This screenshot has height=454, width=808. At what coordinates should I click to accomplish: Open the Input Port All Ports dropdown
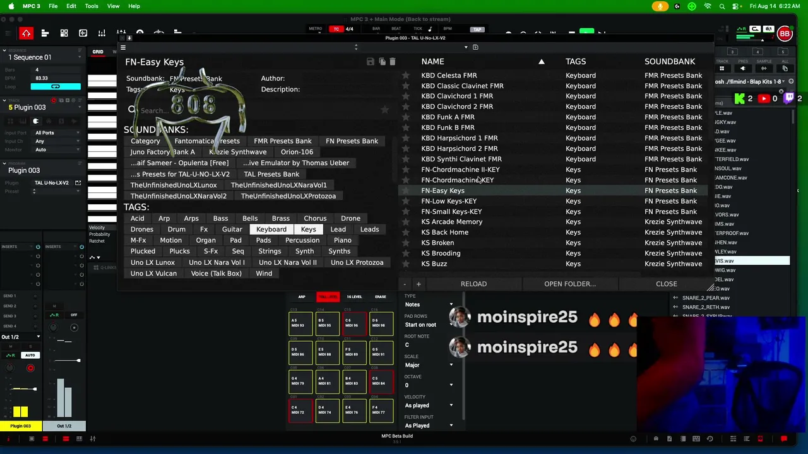click(x=57, y=133)
